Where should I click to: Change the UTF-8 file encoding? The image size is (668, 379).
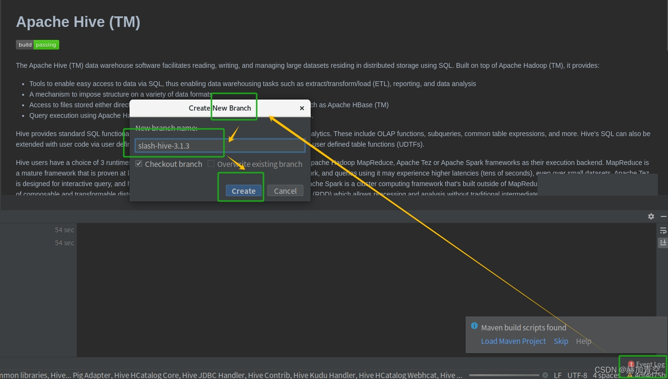[x=577, y=375]
